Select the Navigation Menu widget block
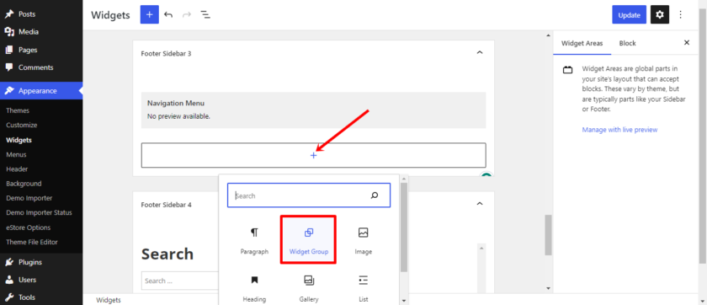707x305 pixels. coord(313,110)
